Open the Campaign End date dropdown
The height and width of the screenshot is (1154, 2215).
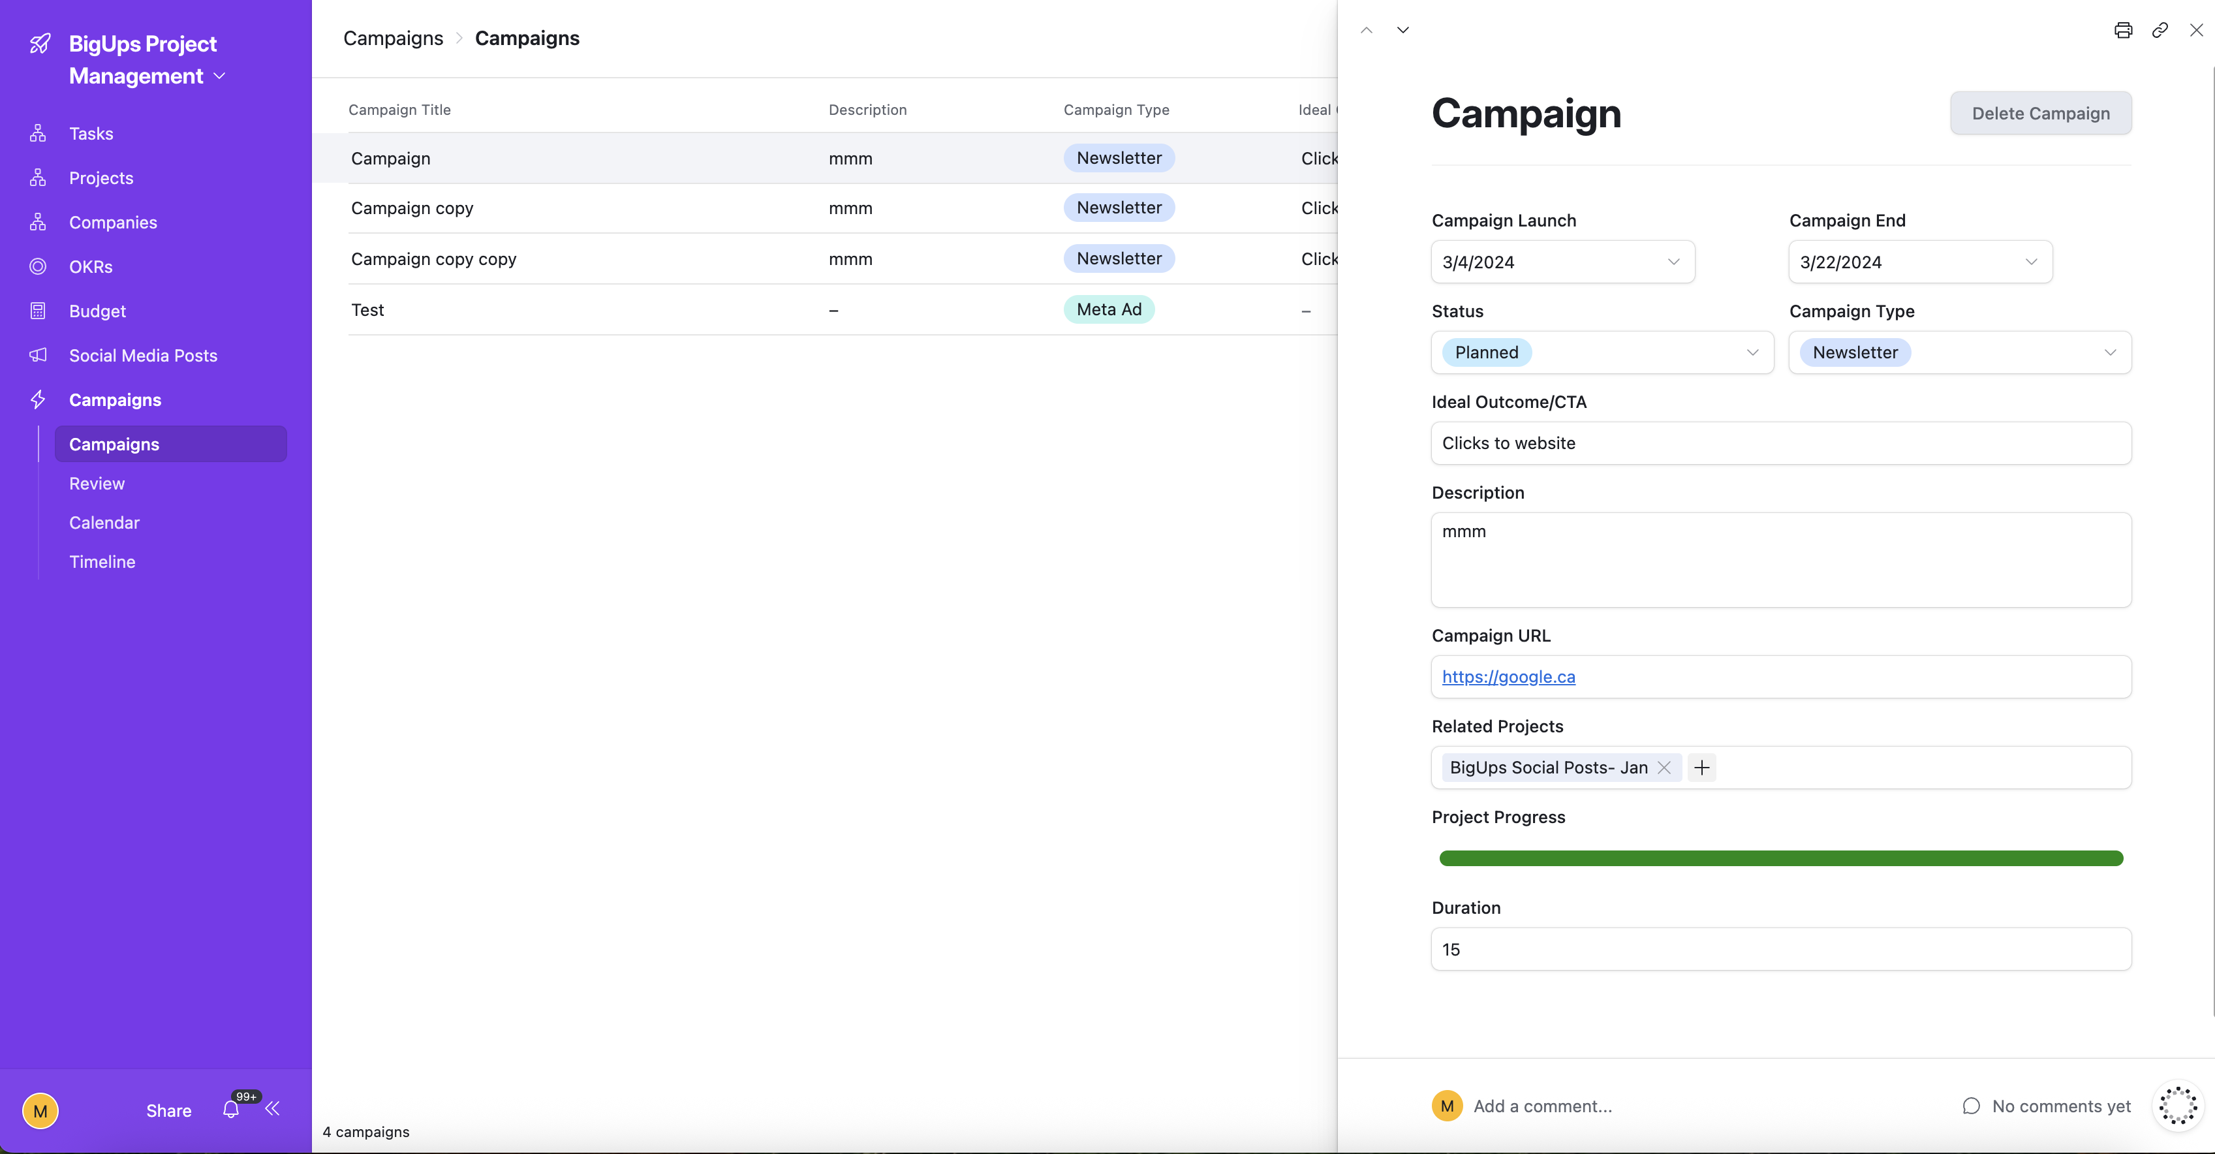click(x=1921, y=262)
